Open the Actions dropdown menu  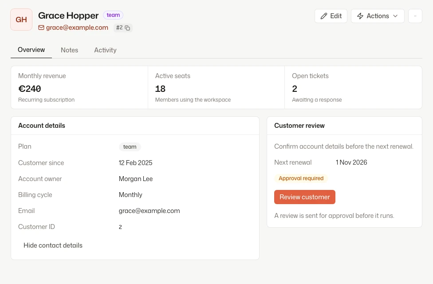[x=378, y=16]
